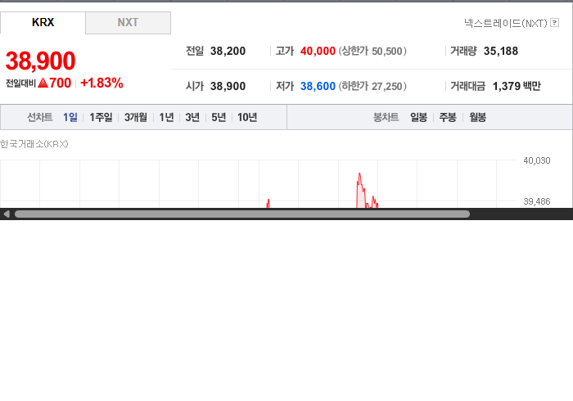573x401 pixels.
Task: Click the 39,486 chart axis label
Action: click(536, 201)
